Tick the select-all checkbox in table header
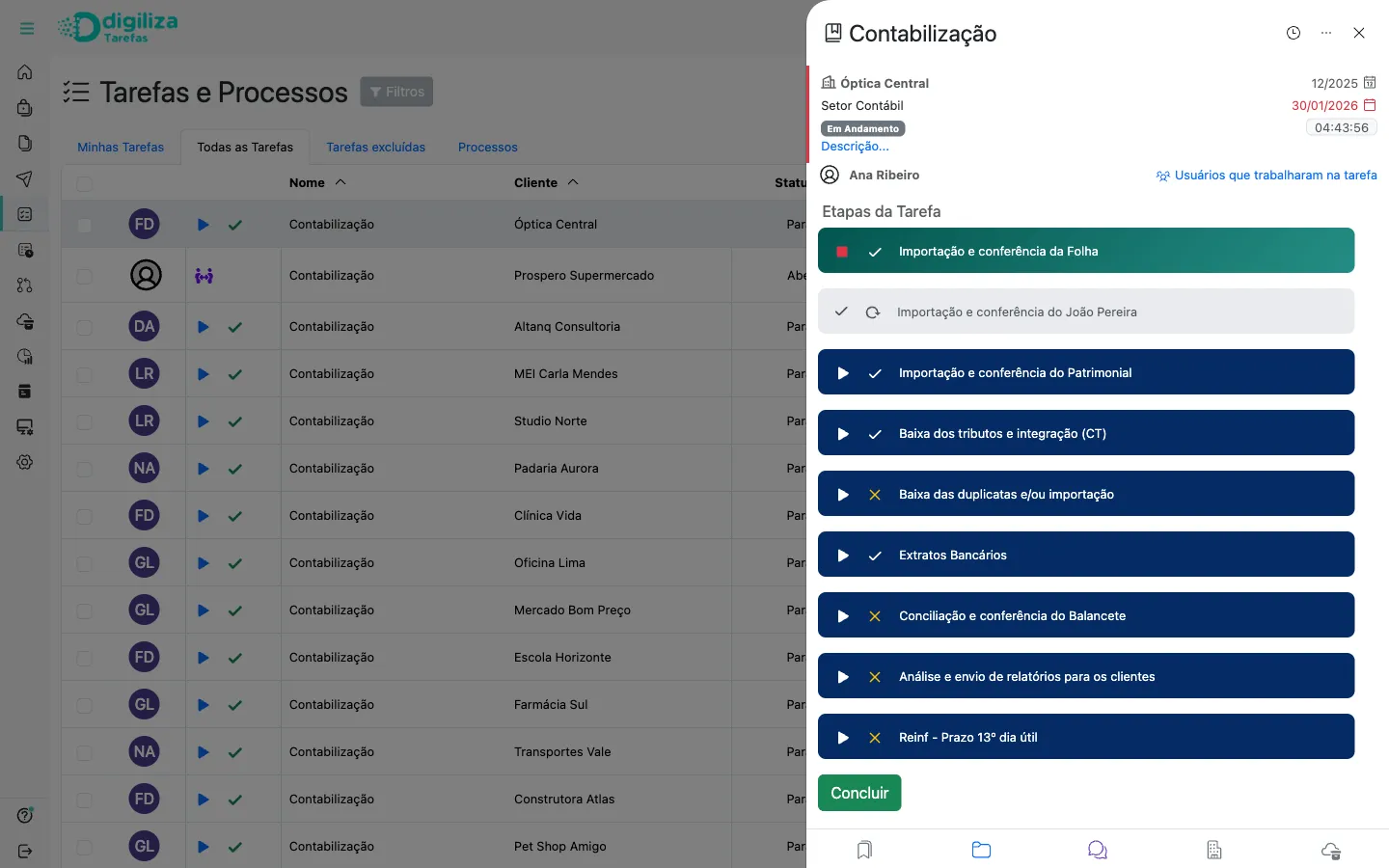 [x=84, y=183]
